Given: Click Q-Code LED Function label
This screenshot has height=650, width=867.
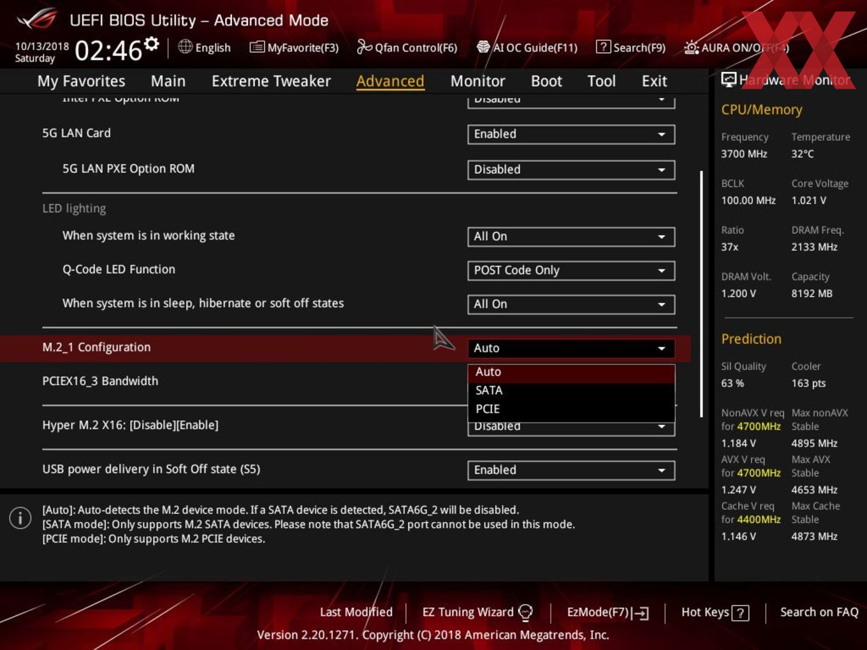Looking at the screenshot, I should [x=119, y=270].
